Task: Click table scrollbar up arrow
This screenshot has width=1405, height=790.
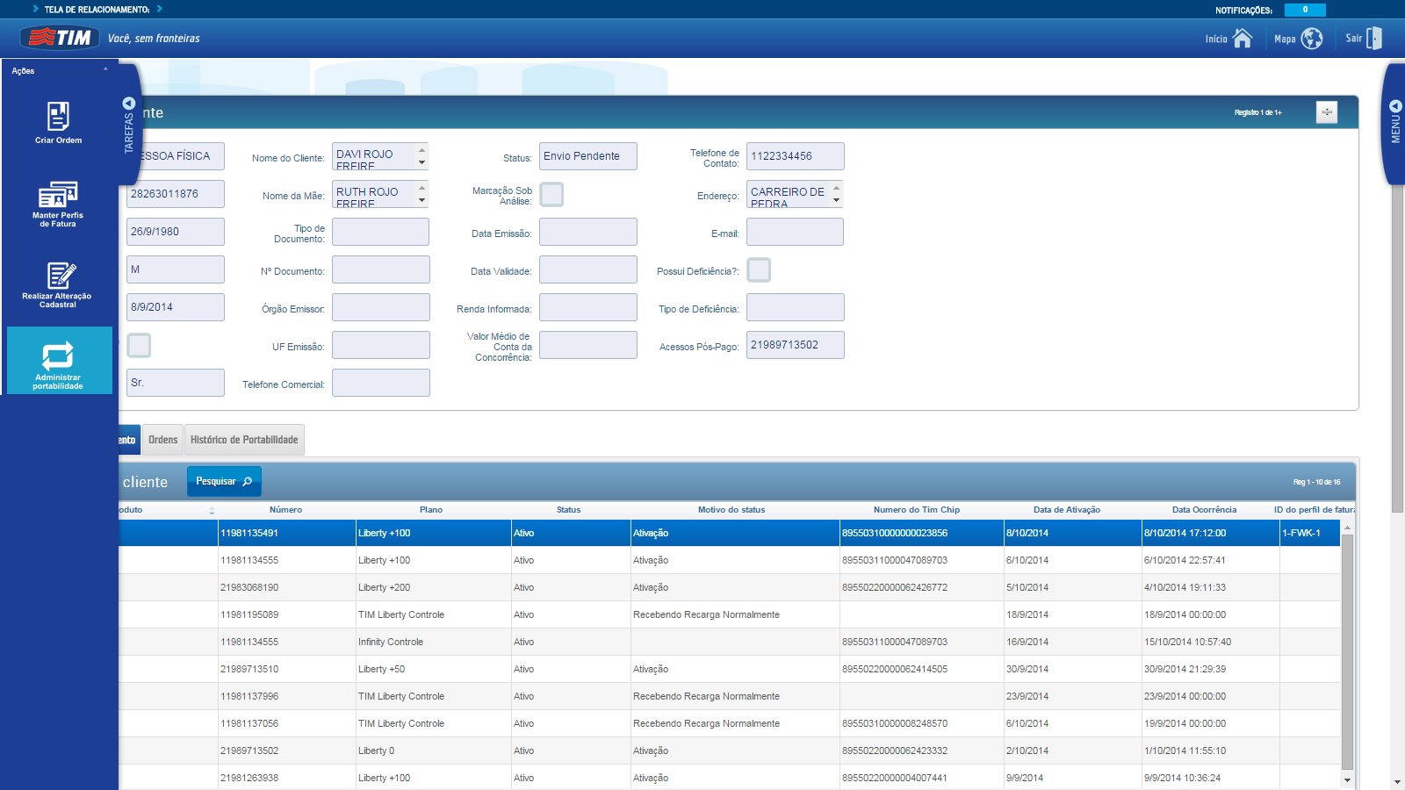Action: tap(1347, 528)
